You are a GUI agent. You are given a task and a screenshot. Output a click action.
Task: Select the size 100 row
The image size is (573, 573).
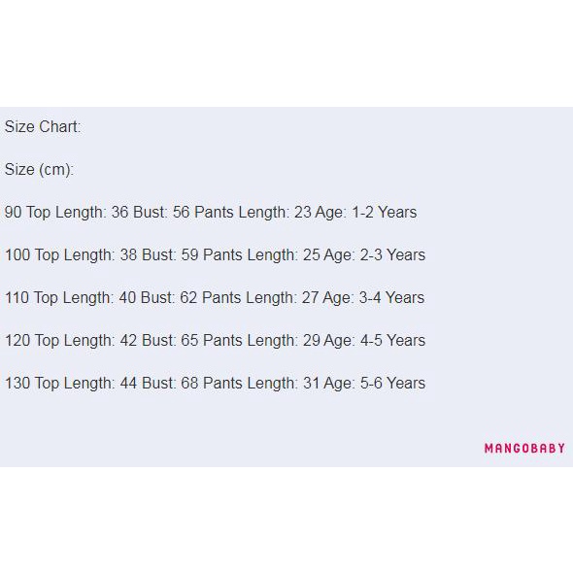click(x=215, y=255)
